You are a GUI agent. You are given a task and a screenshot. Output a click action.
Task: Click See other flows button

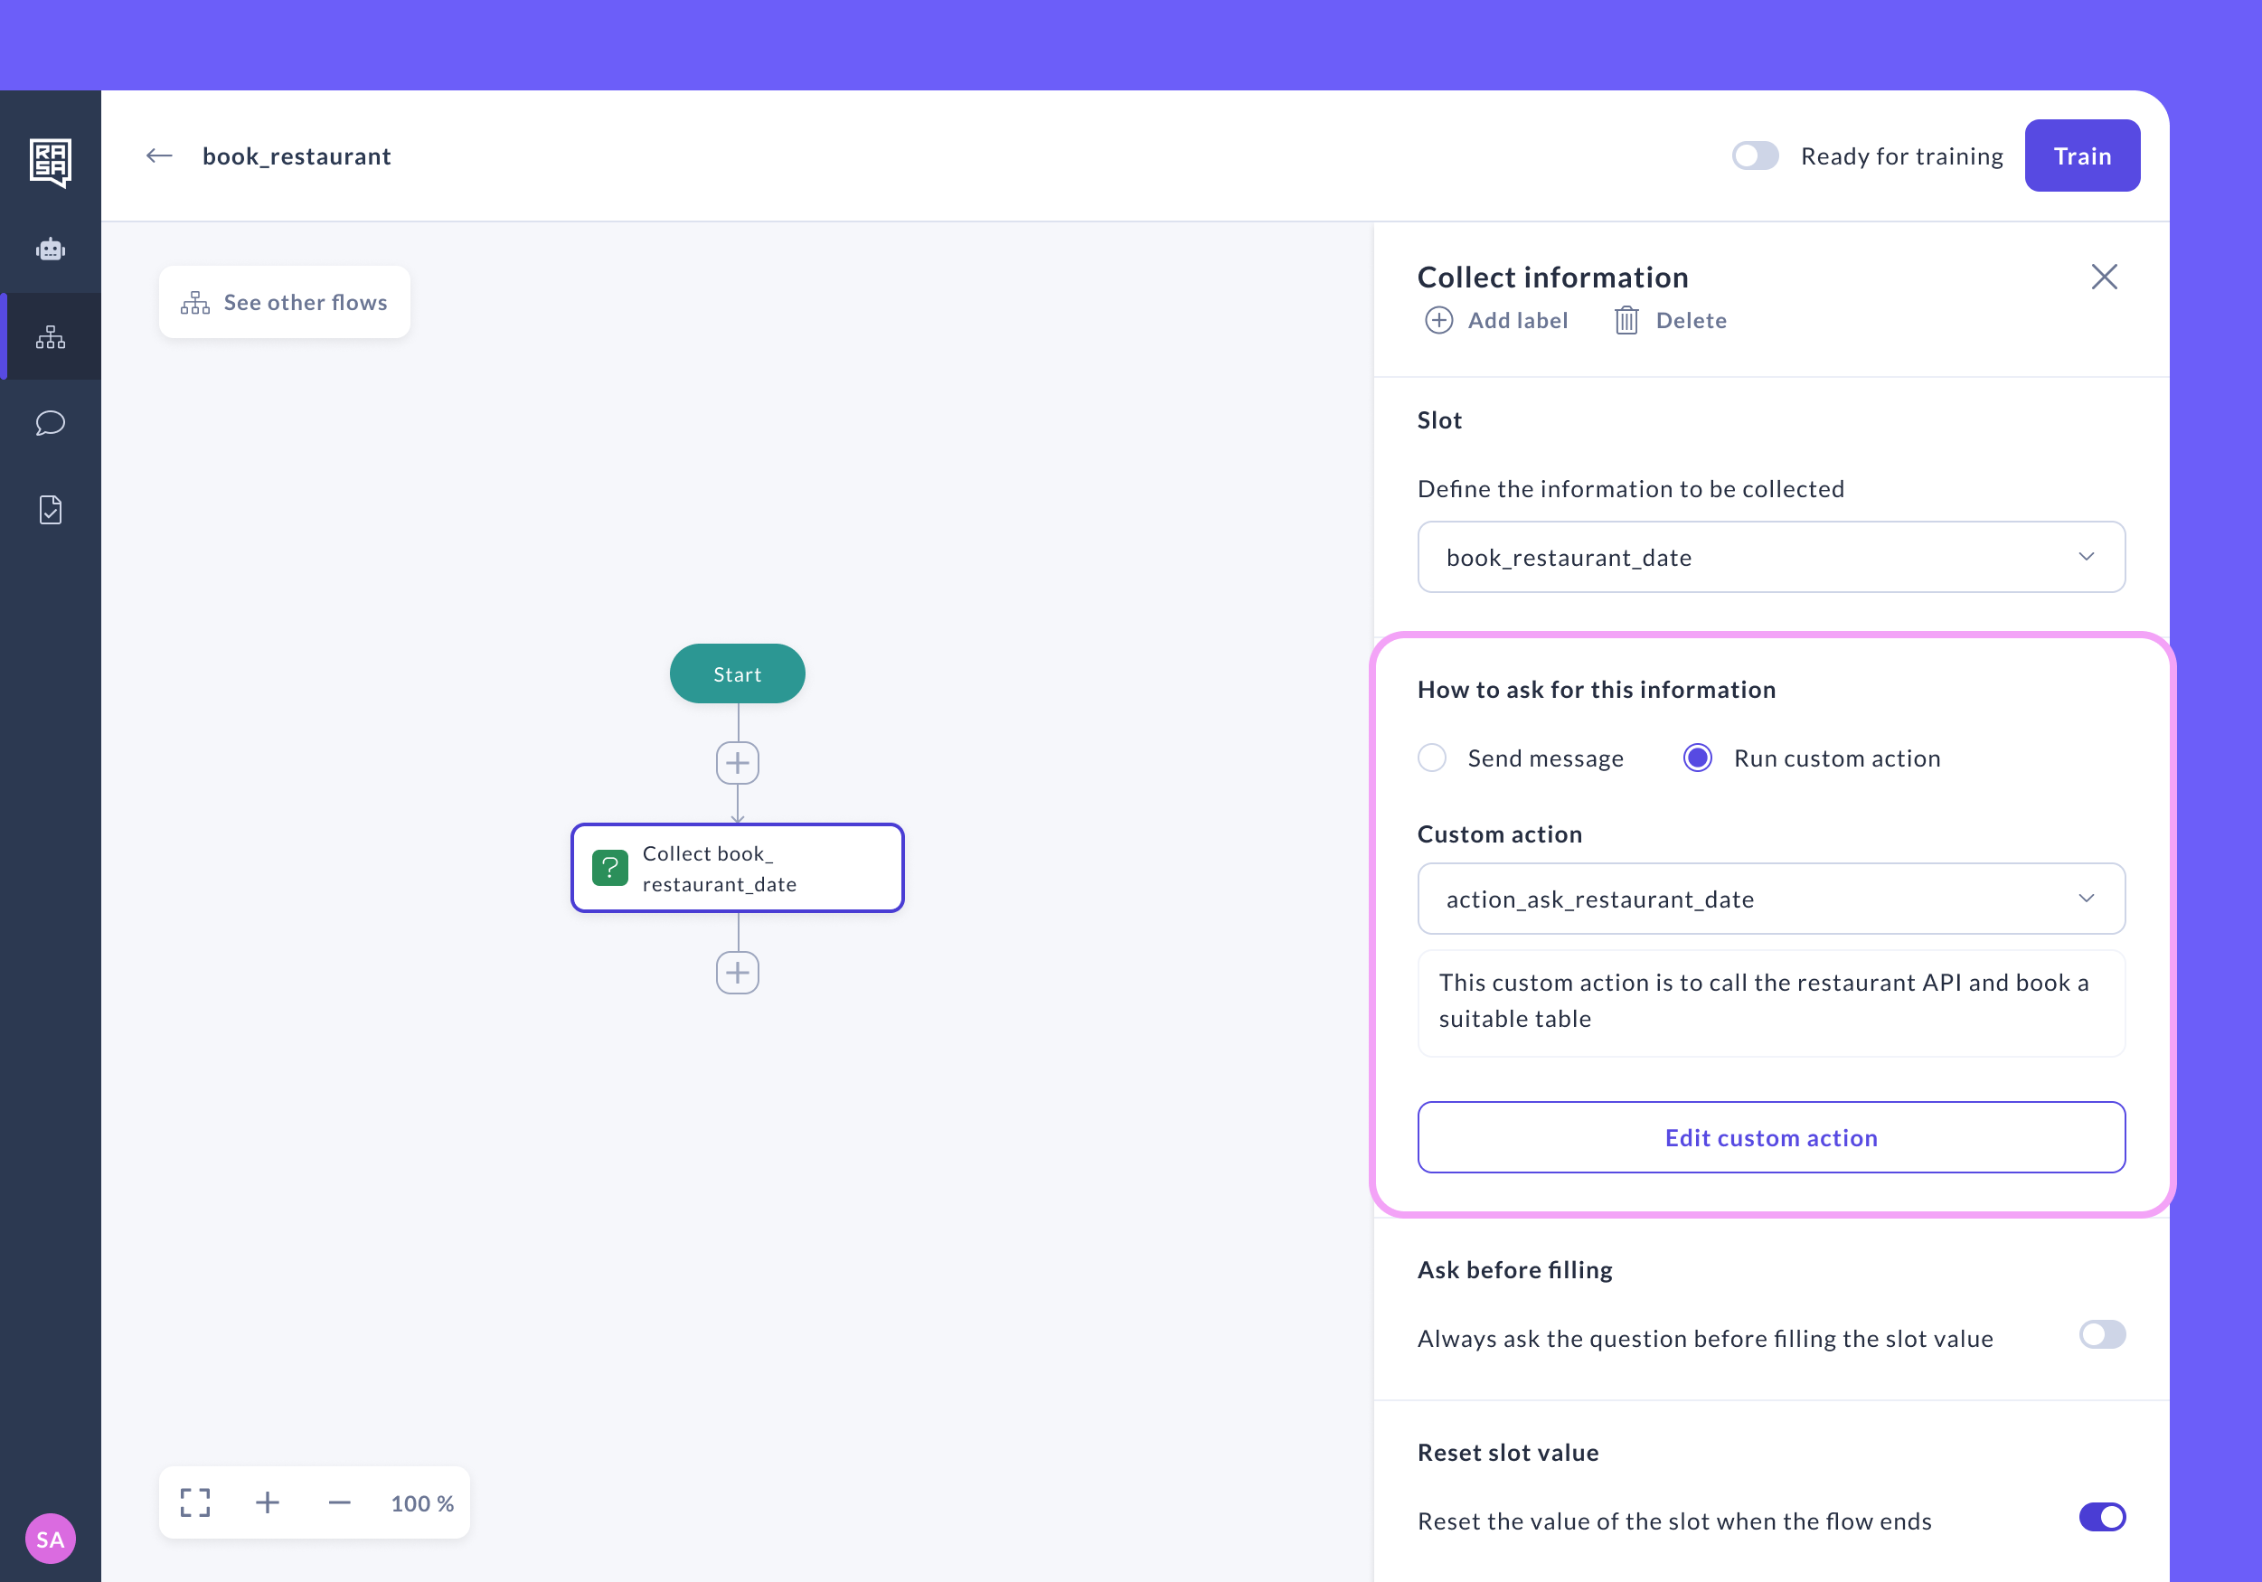284,303
